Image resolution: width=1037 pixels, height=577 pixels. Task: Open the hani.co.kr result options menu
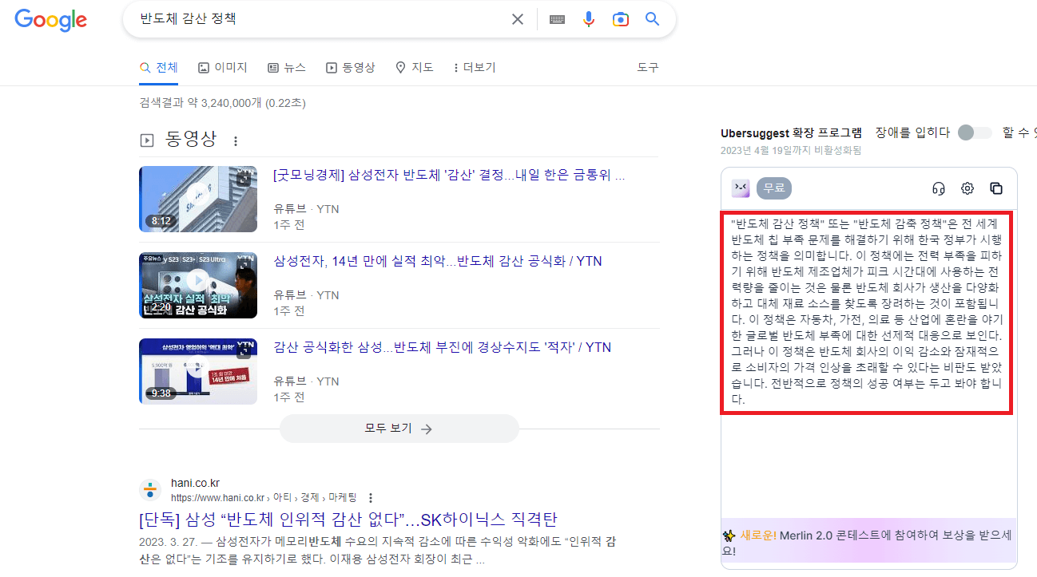coord(371,496)
